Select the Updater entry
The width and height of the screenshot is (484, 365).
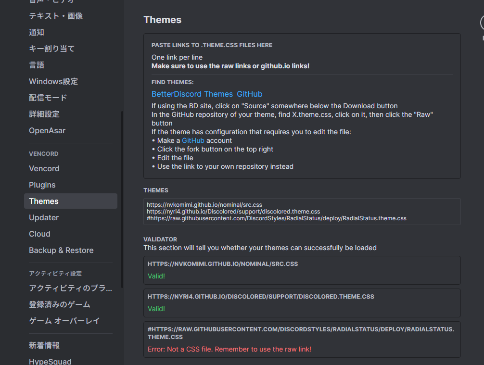point(44,217)
